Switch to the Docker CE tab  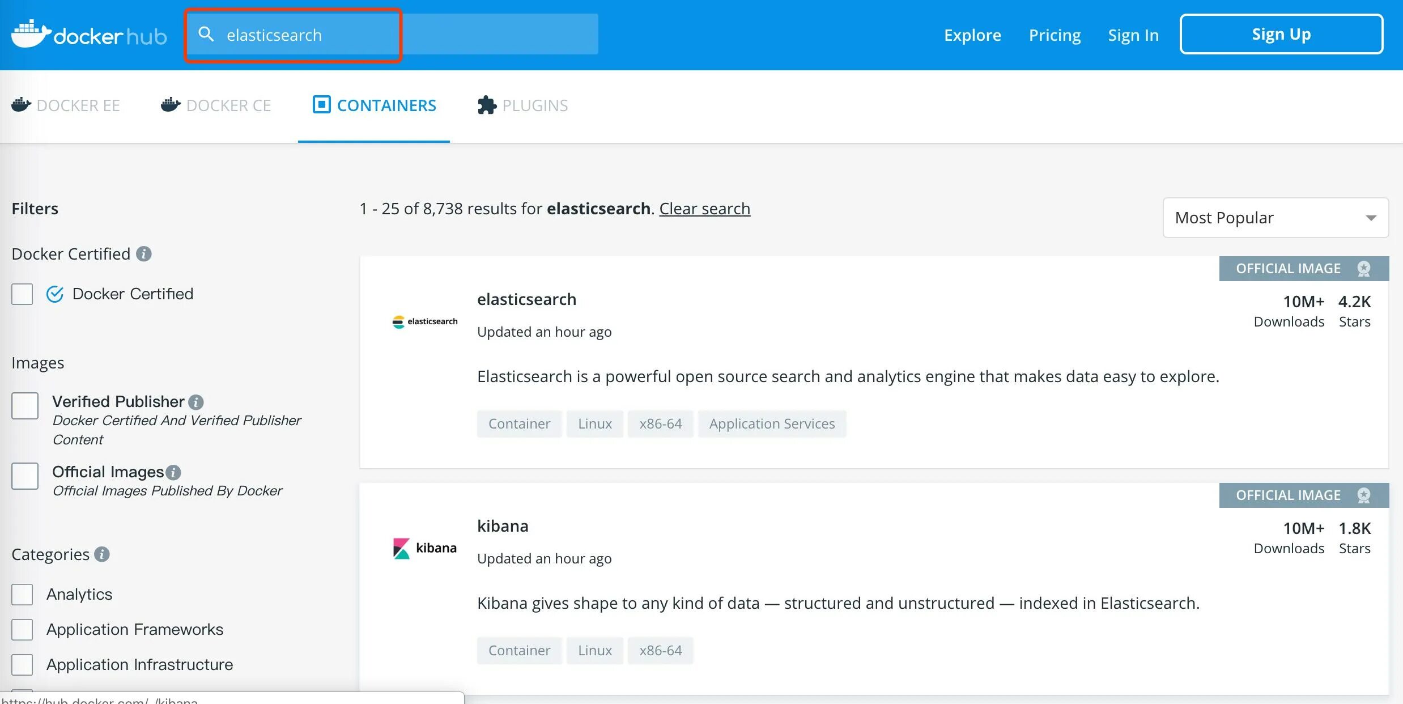[216, 105]
